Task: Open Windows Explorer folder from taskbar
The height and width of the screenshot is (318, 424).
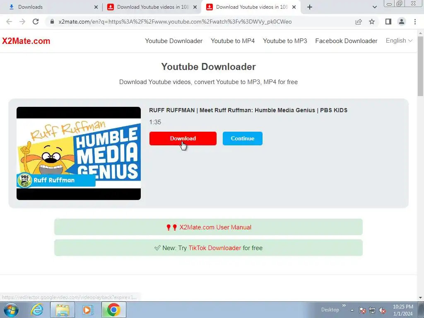Action: pyautogui.click(x=62, y=310)
